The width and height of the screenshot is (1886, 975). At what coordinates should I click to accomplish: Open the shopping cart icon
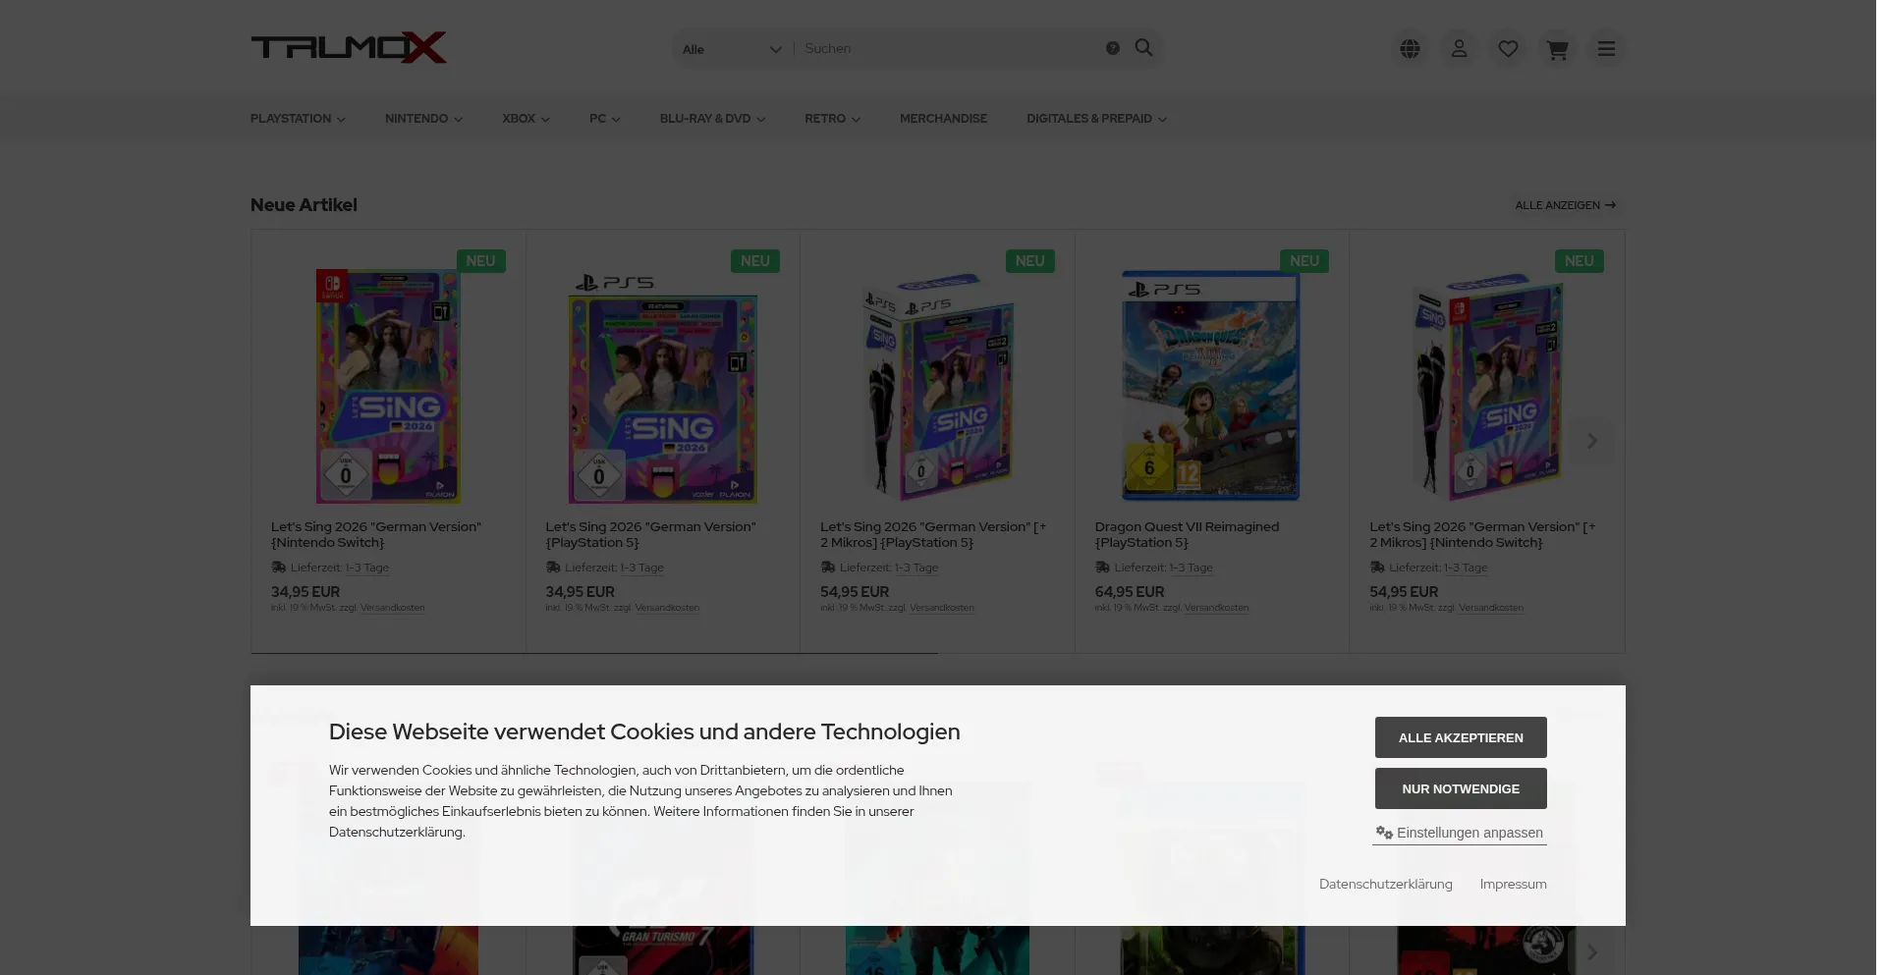click(x=1557, y=49)
